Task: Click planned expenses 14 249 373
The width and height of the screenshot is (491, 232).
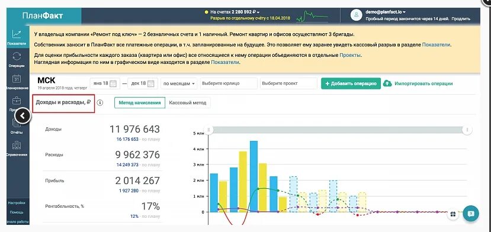Action: point(127,165)
